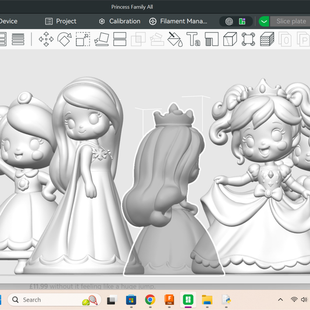
Task: Click the filament spool icon in dark pill
Action: click(x=229, y=22)
